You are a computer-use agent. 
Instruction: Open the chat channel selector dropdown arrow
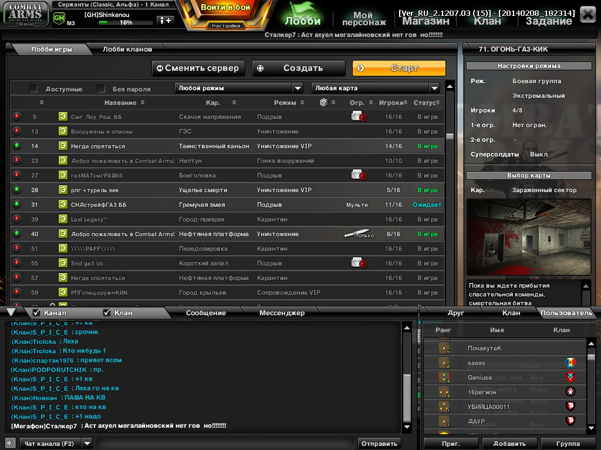[x=87, y=444]
